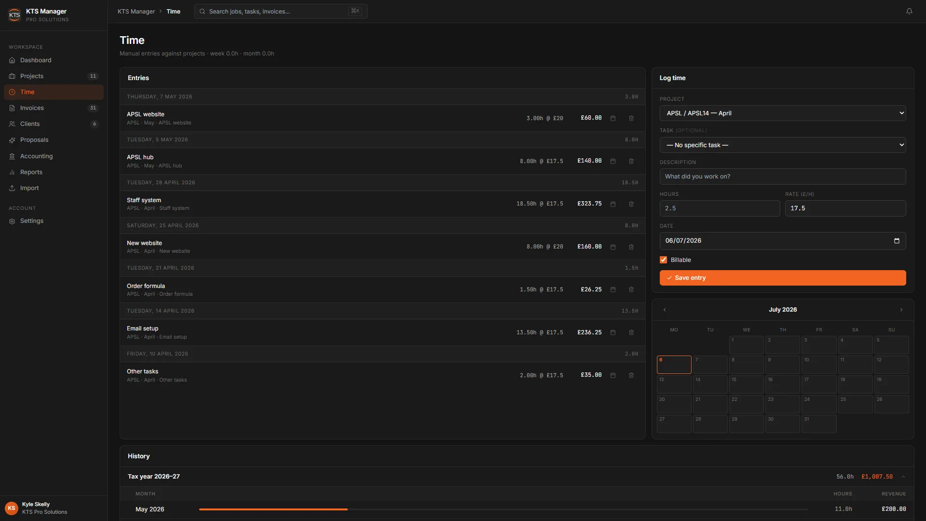Delete the Email setup entry
Image resolution: width=926 pixels, height=521 pixels.
[x=631, y=332]
